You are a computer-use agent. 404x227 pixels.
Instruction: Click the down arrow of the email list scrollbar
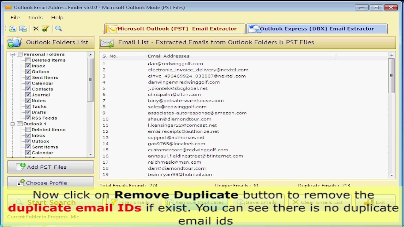(392, 175)
